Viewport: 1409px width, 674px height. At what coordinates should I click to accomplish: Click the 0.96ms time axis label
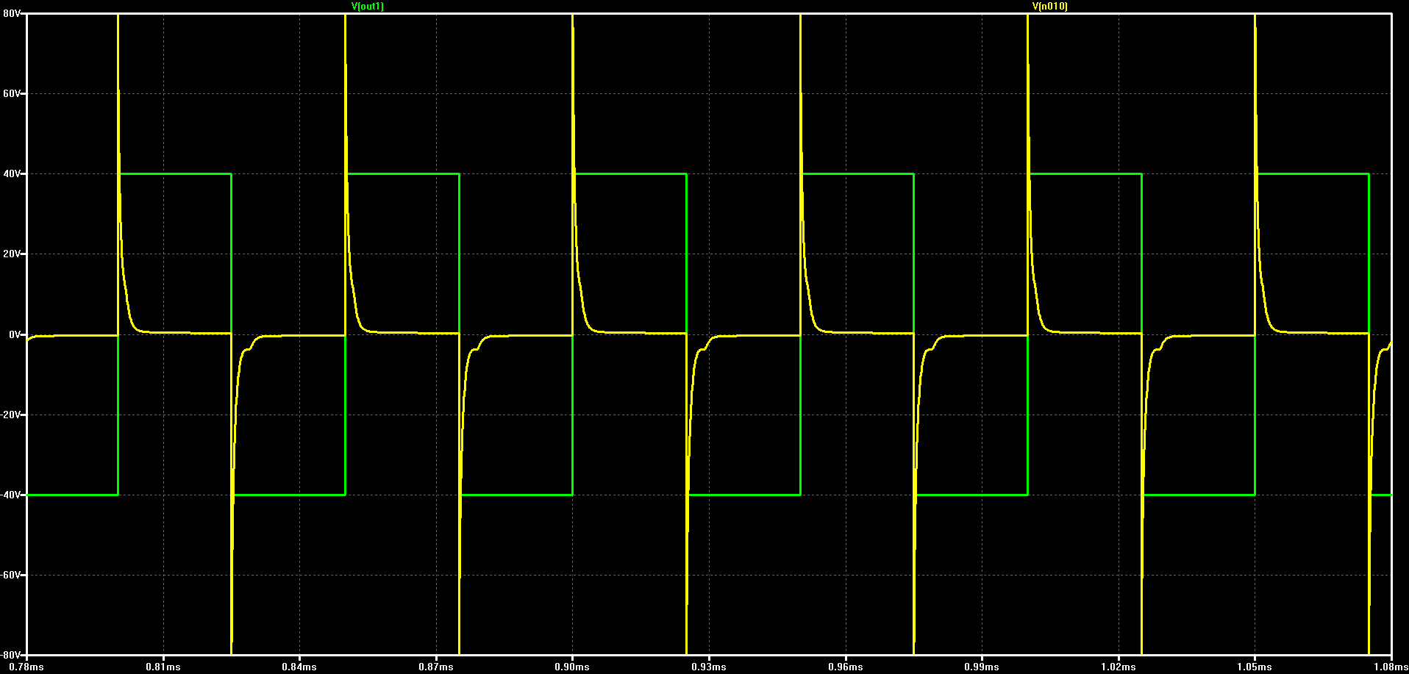(x=846, y=667)
